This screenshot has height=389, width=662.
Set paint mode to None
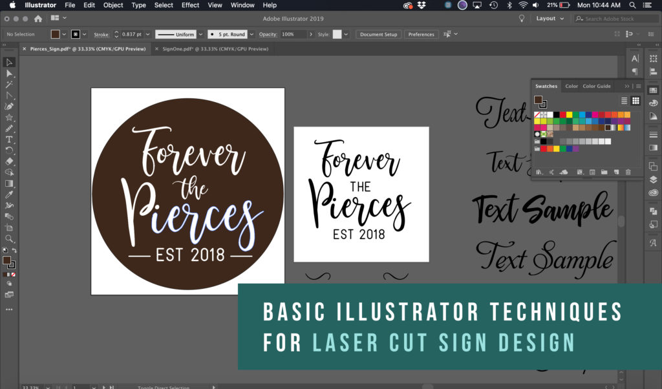click(14, 275)
